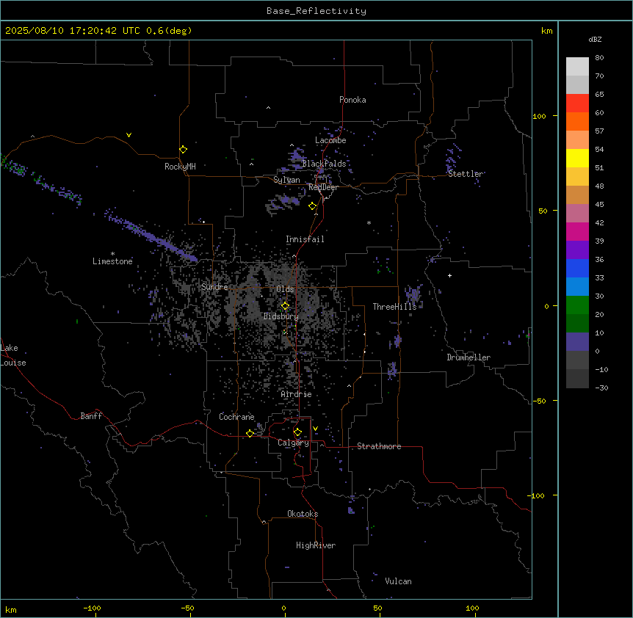The image size is (633, 618).
Task: Select the white asterisk east of Innisfail
Action: [369, 222]
